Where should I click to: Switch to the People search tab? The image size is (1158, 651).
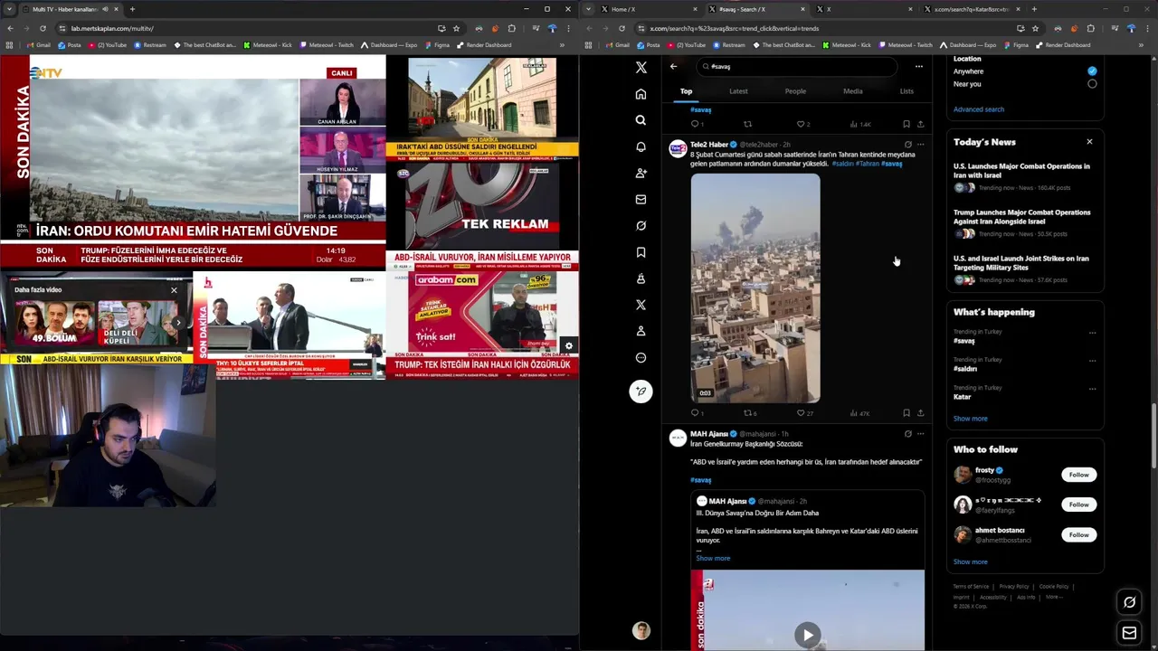click(x=795, y=91)
